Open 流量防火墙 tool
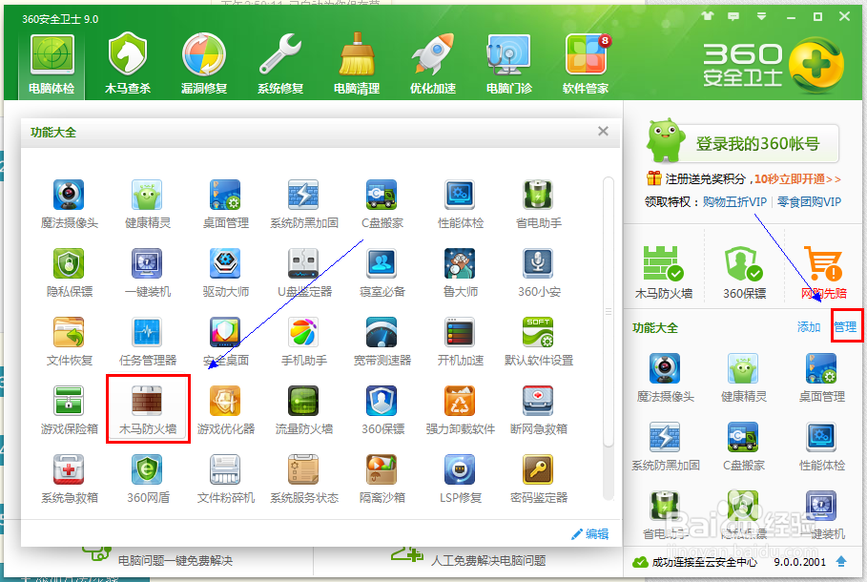 (303, 410)
